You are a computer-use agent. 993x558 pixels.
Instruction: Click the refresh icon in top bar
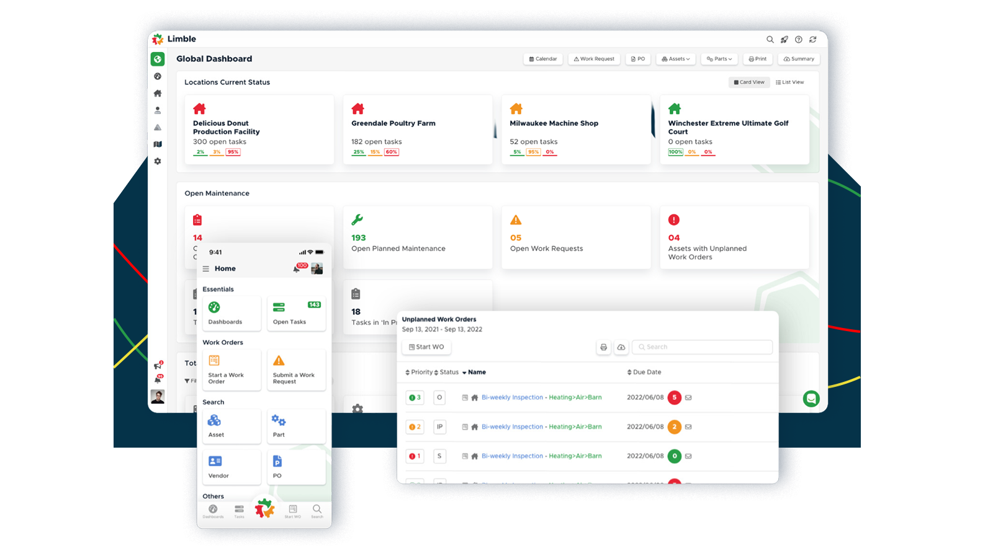coord(813,40)
